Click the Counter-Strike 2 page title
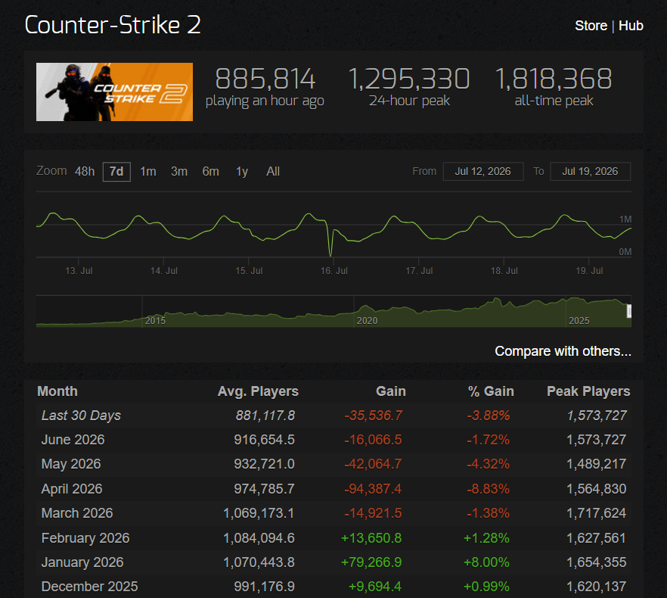 coord(113,25)
